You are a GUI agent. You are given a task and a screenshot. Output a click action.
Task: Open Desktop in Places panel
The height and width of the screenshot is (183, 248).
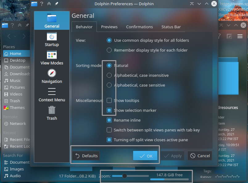[16, 60]
